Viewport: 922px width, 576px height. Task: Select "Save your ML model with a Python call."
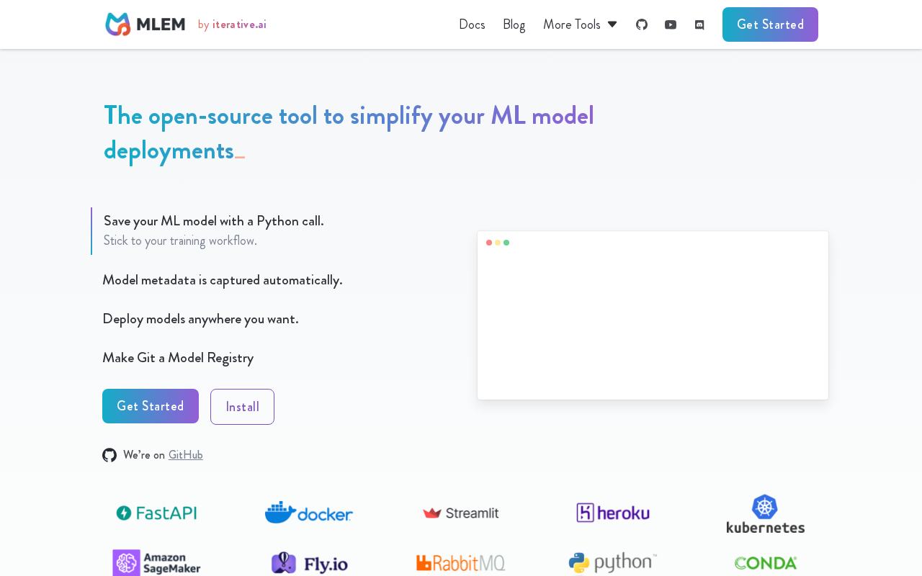pos(214,221)
